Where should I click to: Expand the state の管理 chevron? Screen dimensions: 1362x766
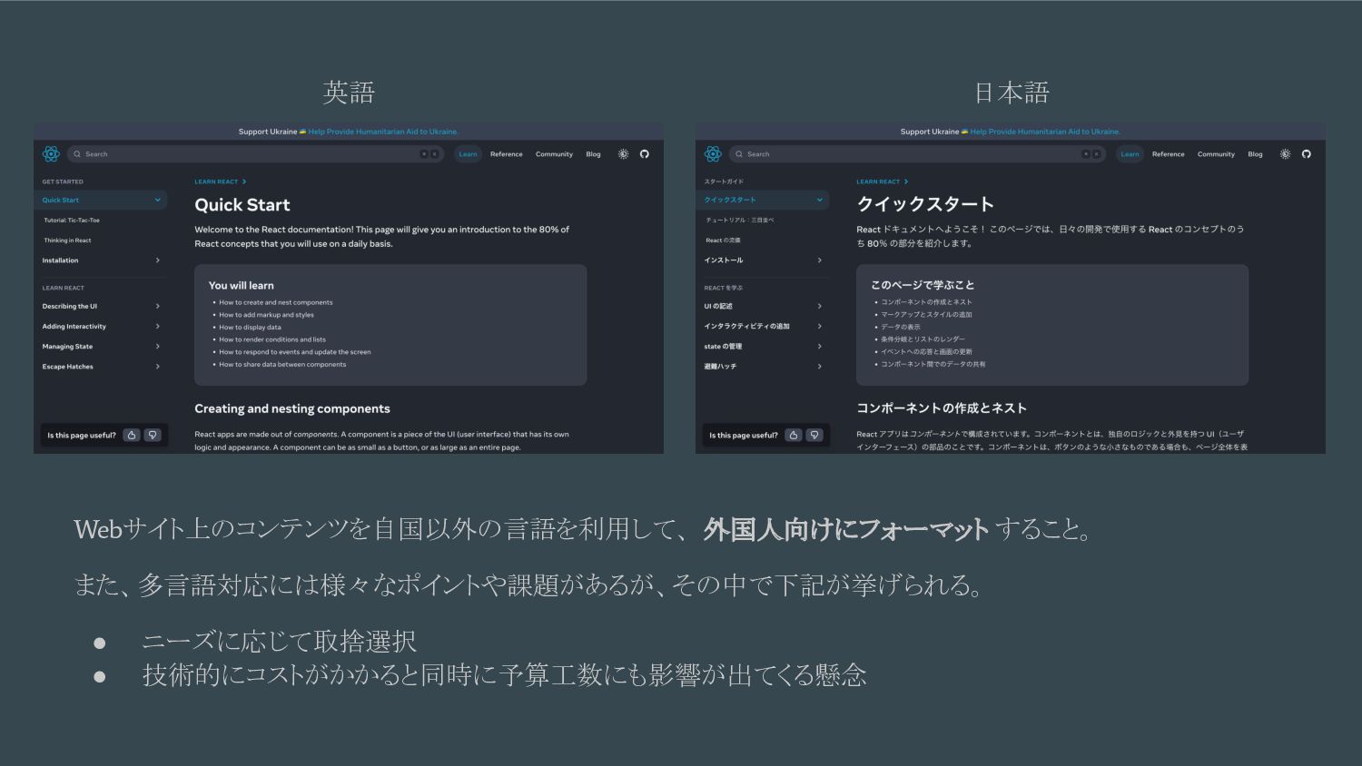coord(819,346)
